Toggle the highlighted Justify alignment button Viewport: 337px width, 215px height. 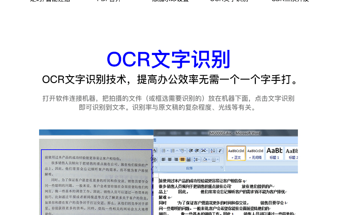pyautogui.click(x=182, y=160)
